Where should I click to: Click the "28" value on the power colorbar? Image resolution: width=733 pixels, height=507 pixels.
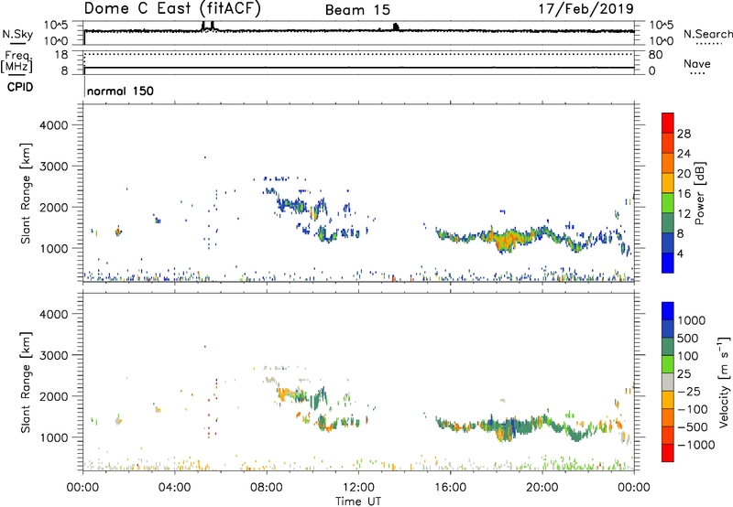(684, 134)
